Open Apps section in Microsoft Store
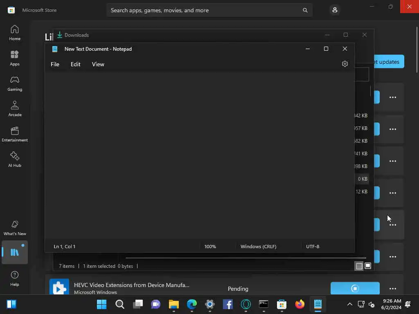419x314 pixels. point(15,58)
